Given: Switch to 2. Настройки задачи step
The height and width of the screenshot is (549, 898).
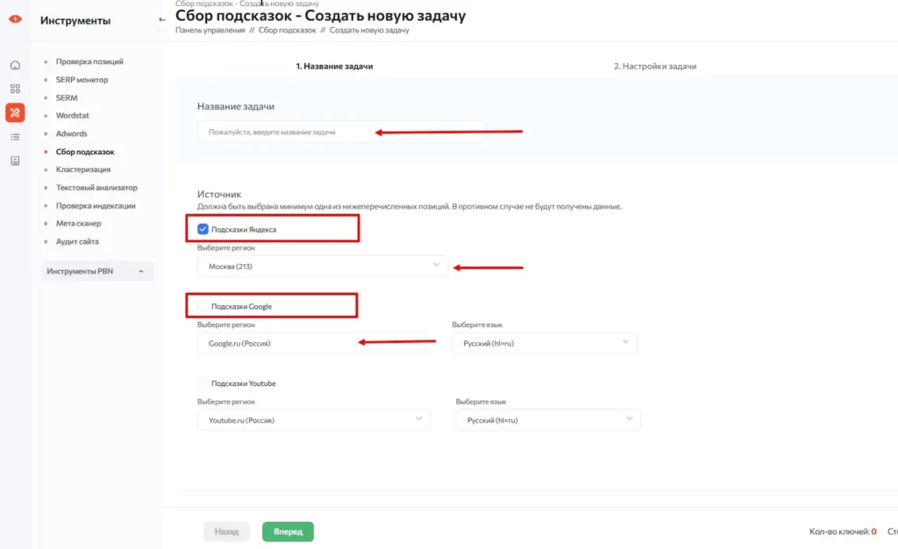Looking at the screenshot, I should (x=655, y=66).
